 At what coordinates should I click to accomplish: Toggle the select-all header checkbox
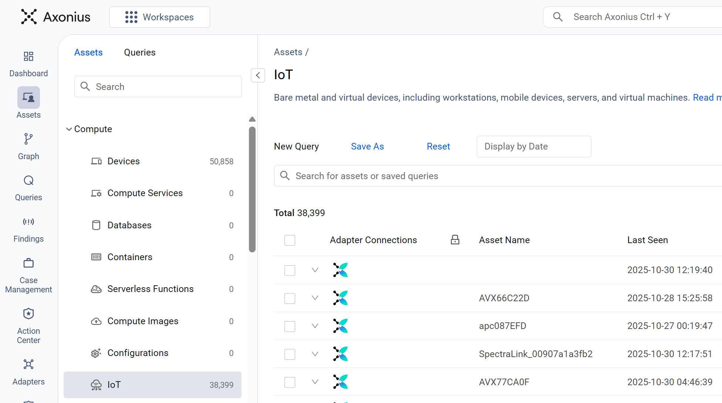(290, 240)
